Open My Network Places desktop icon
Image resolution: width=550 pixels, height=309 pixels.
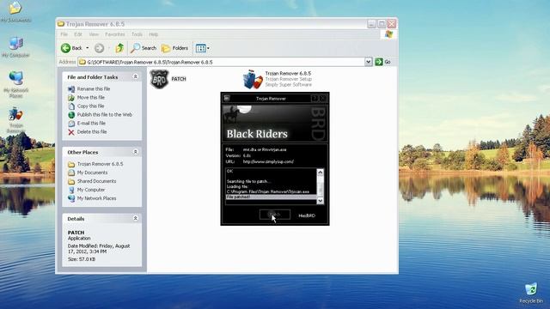click(15, 84)
